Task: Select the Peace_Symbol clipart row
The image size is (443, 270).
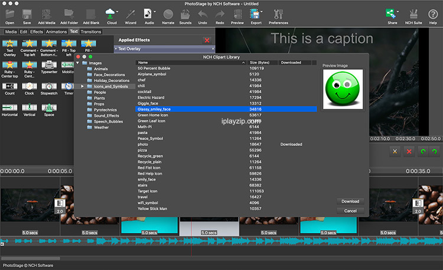Action: coord(226,138)
